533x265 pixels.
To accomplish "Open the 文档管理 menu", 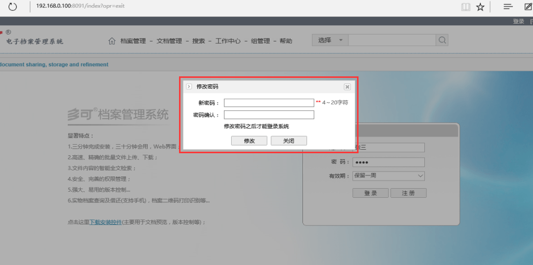I will pyautogui.click(x=169, y=41).
